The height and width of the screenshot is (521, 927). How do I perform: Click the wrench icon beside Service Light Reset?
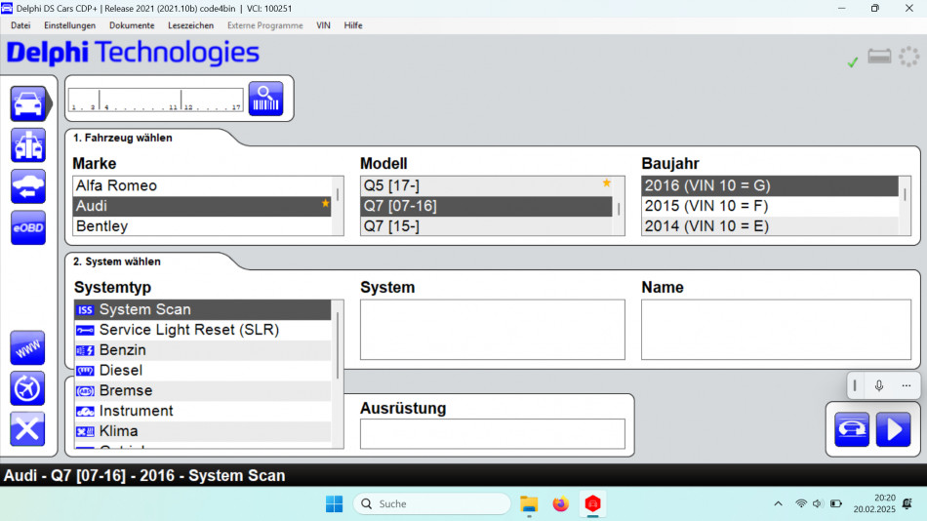(x=85, y=330)
